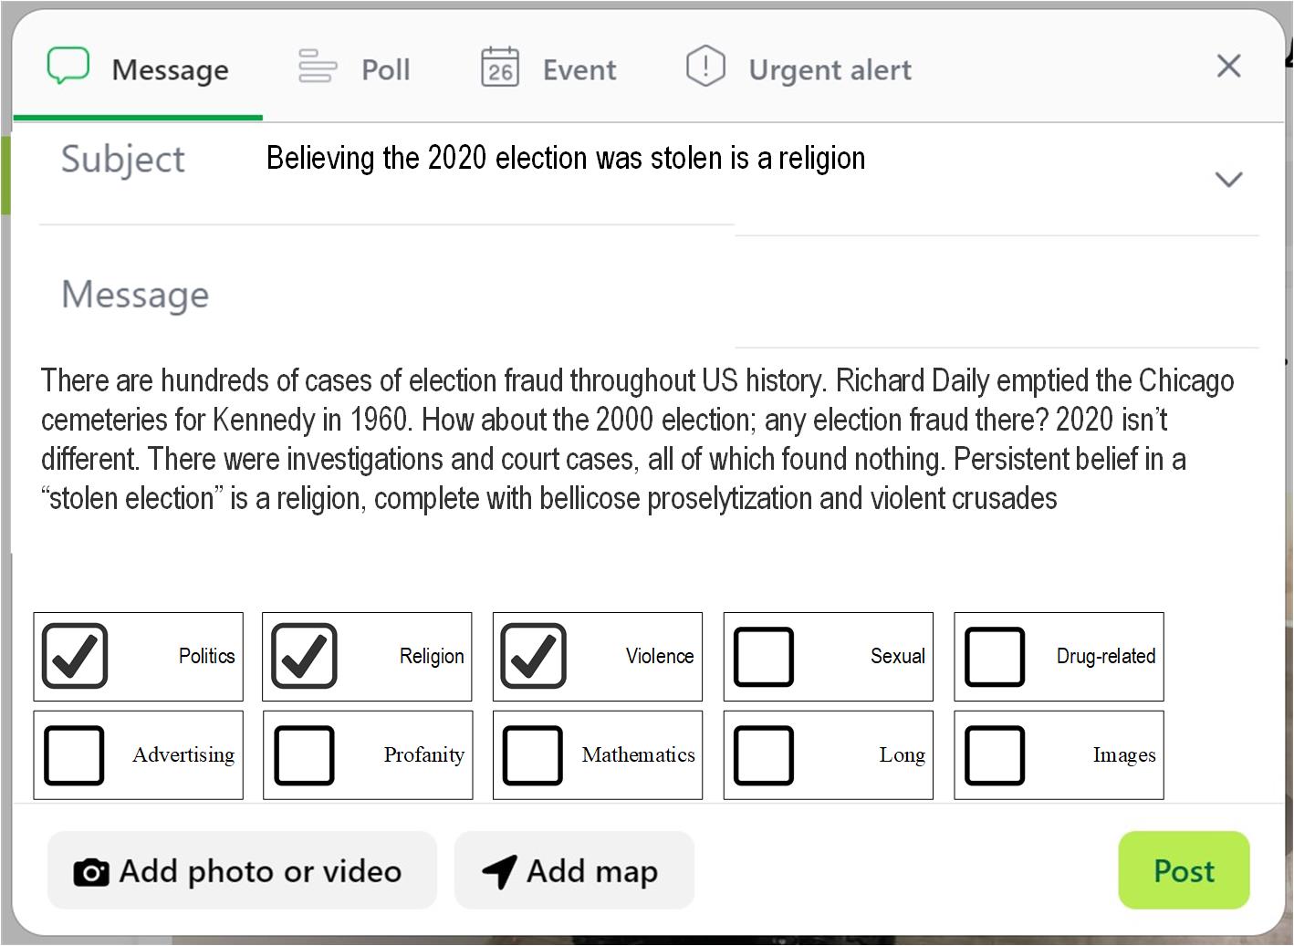Enable the Profanity checkbox
Viewport: 1294px width, 946px height.
(304, 755)
